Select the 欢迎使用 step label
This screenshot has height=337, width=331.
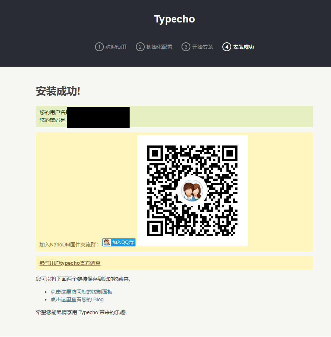[x=116, y=47]
